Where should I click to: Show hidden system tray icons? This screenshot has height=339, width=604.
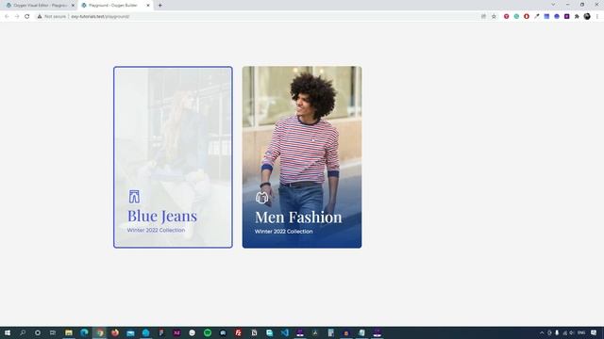coord(542,332)
